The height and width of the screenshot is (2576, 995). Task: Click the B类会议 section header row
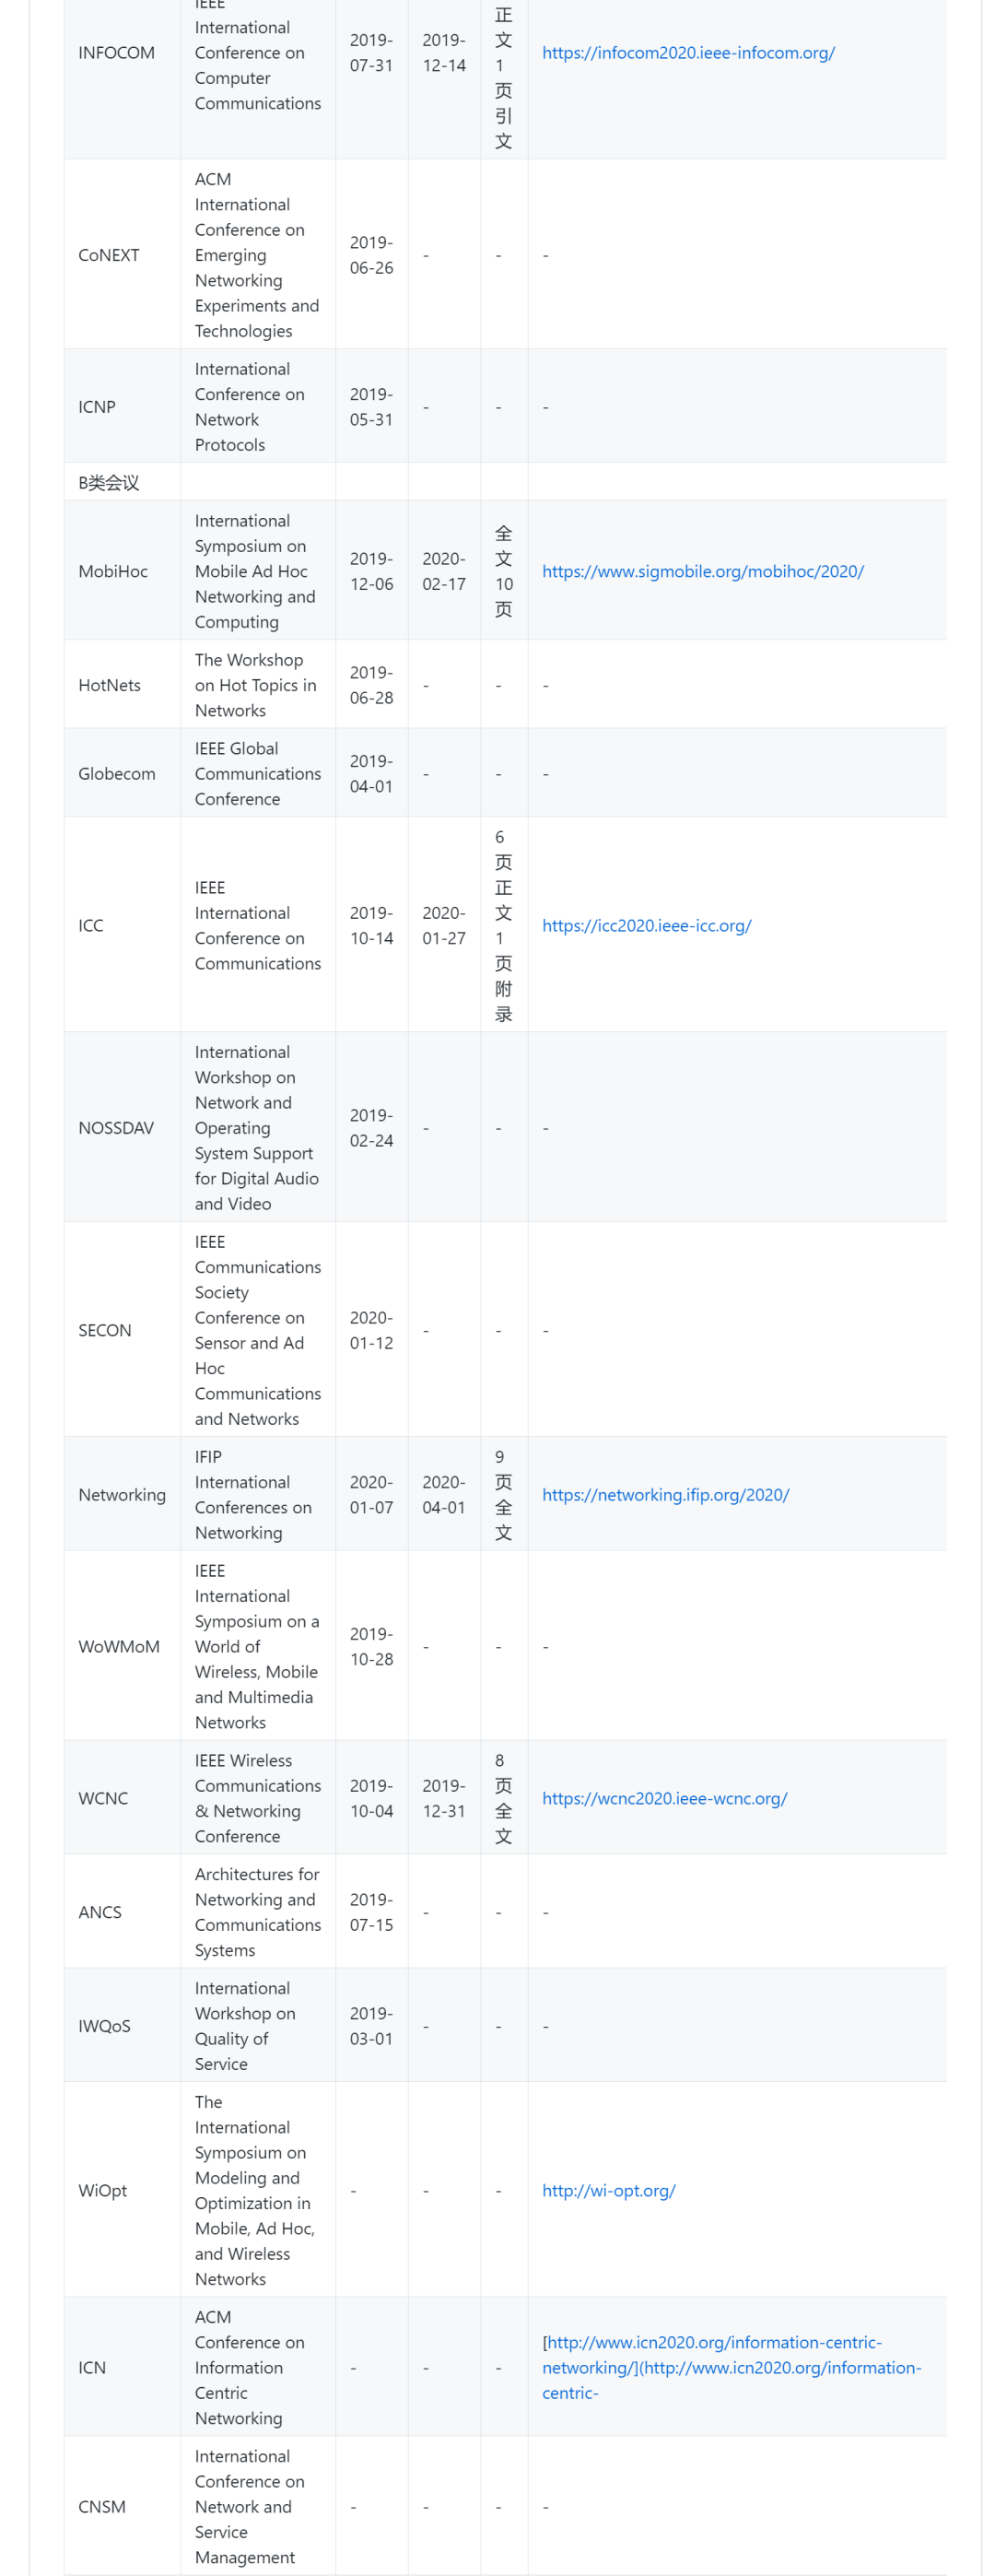click(x=109, y=483)
